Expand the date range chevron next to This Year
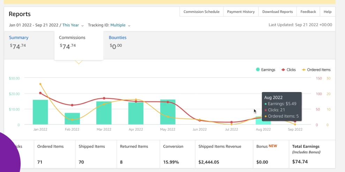Screen dimensions: 345x172 point(82,25)
